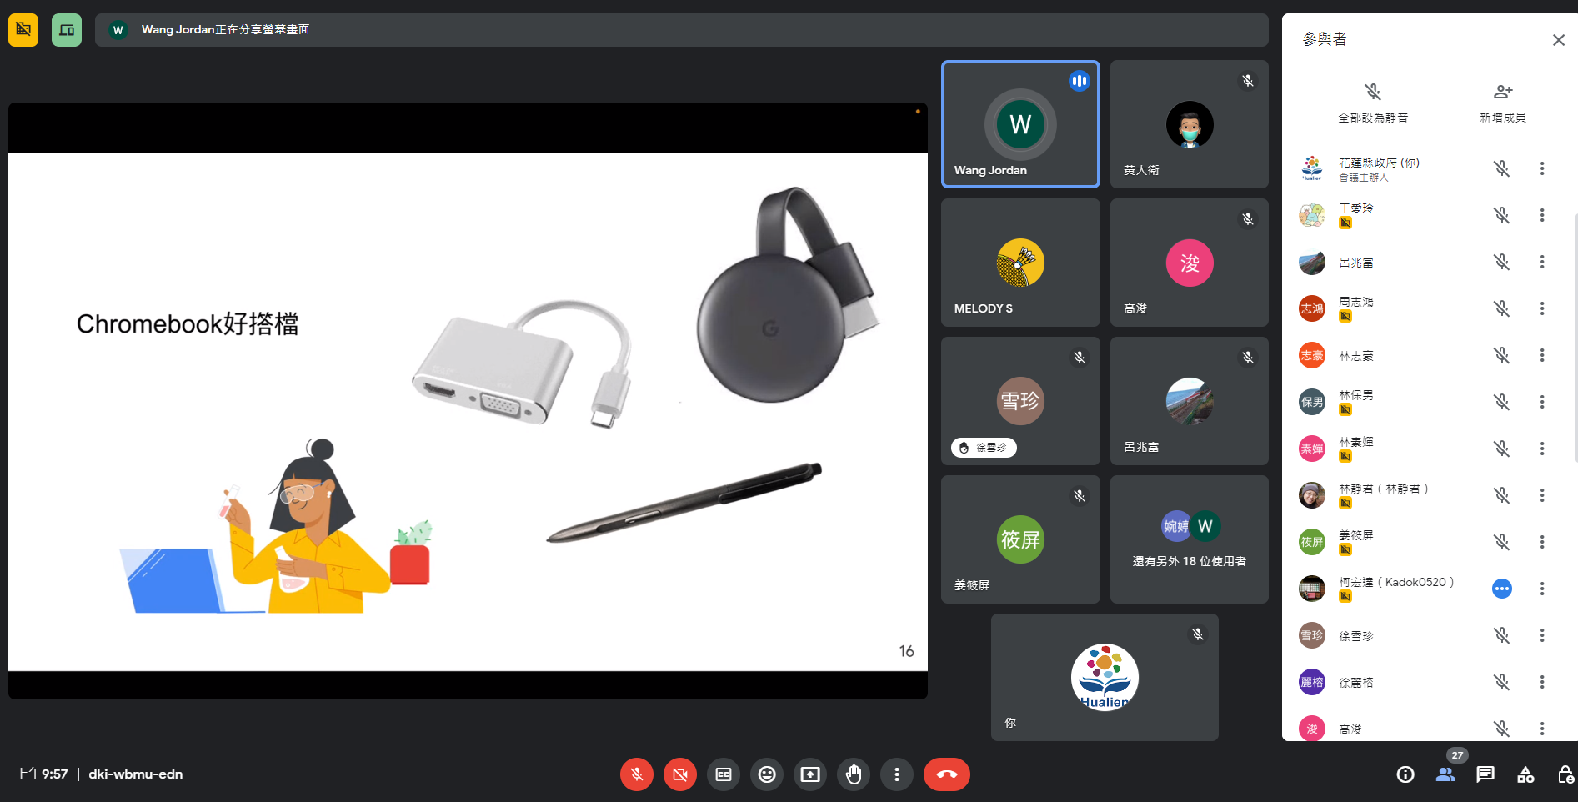Click Add people (新增成員) button
Screen dimensions: 1578x802
click(x=1502, y=103)
